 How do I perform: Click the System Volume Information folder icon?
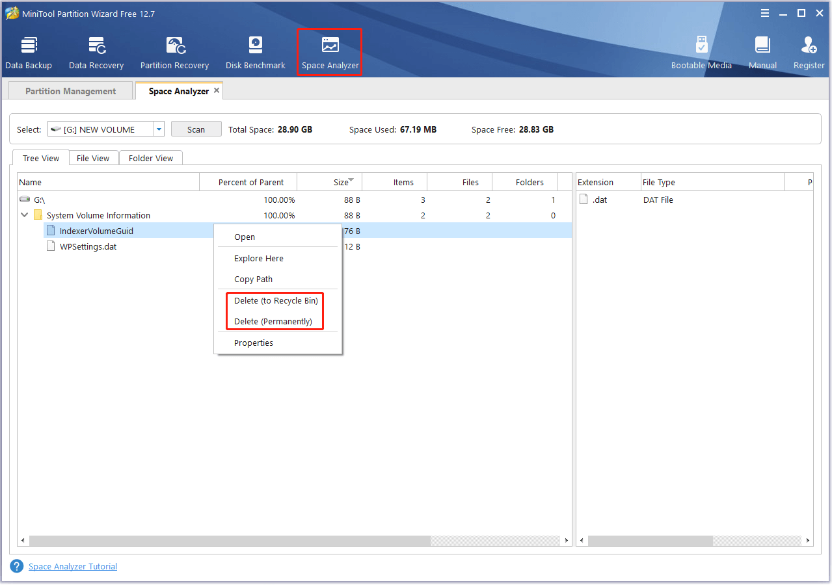click(x=38, y=215)
